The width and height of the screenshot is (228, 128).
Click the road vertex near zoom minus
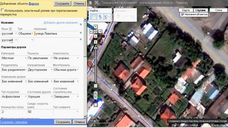coord(112,90)
